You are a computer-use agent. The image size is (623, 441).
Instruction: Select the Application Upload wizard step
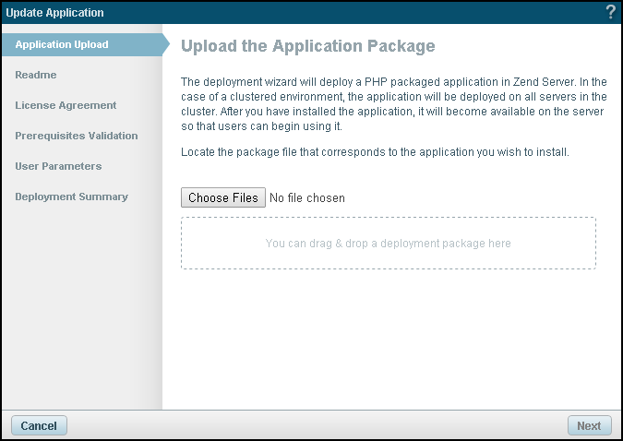[x=62, y=44]
